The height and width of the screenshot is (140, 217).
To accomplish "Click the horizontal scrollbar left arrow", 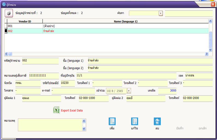I will [7, 54].
